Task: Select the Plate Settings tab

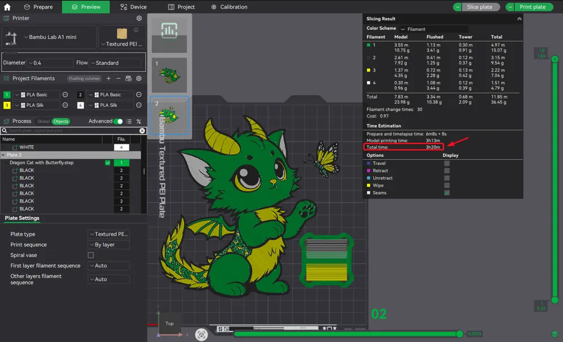Action: point(22,218)
